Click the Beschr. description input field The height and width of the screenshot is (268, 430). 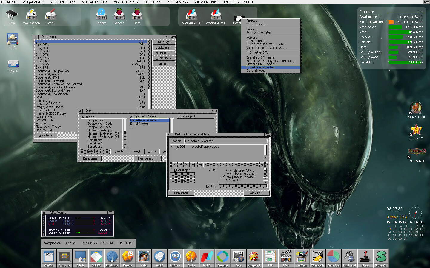(226, 141)
